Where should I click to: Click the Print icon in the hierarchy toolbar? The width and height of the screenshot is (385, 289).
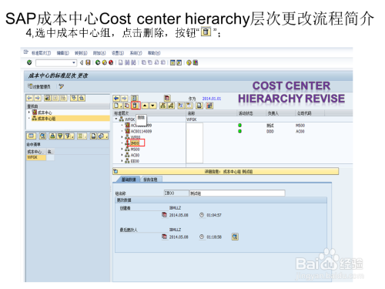pos(199,106)
